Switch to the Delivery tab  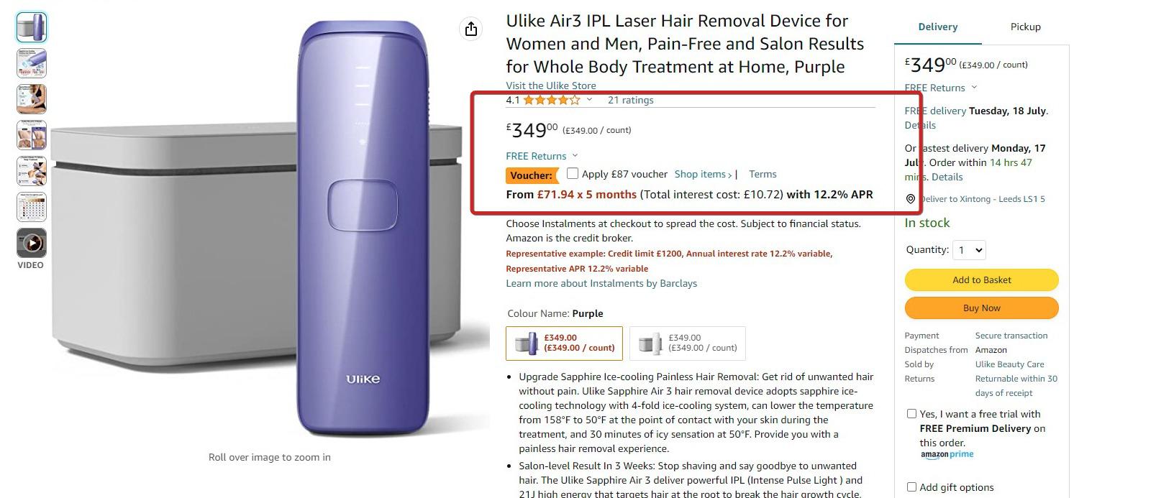938,27
